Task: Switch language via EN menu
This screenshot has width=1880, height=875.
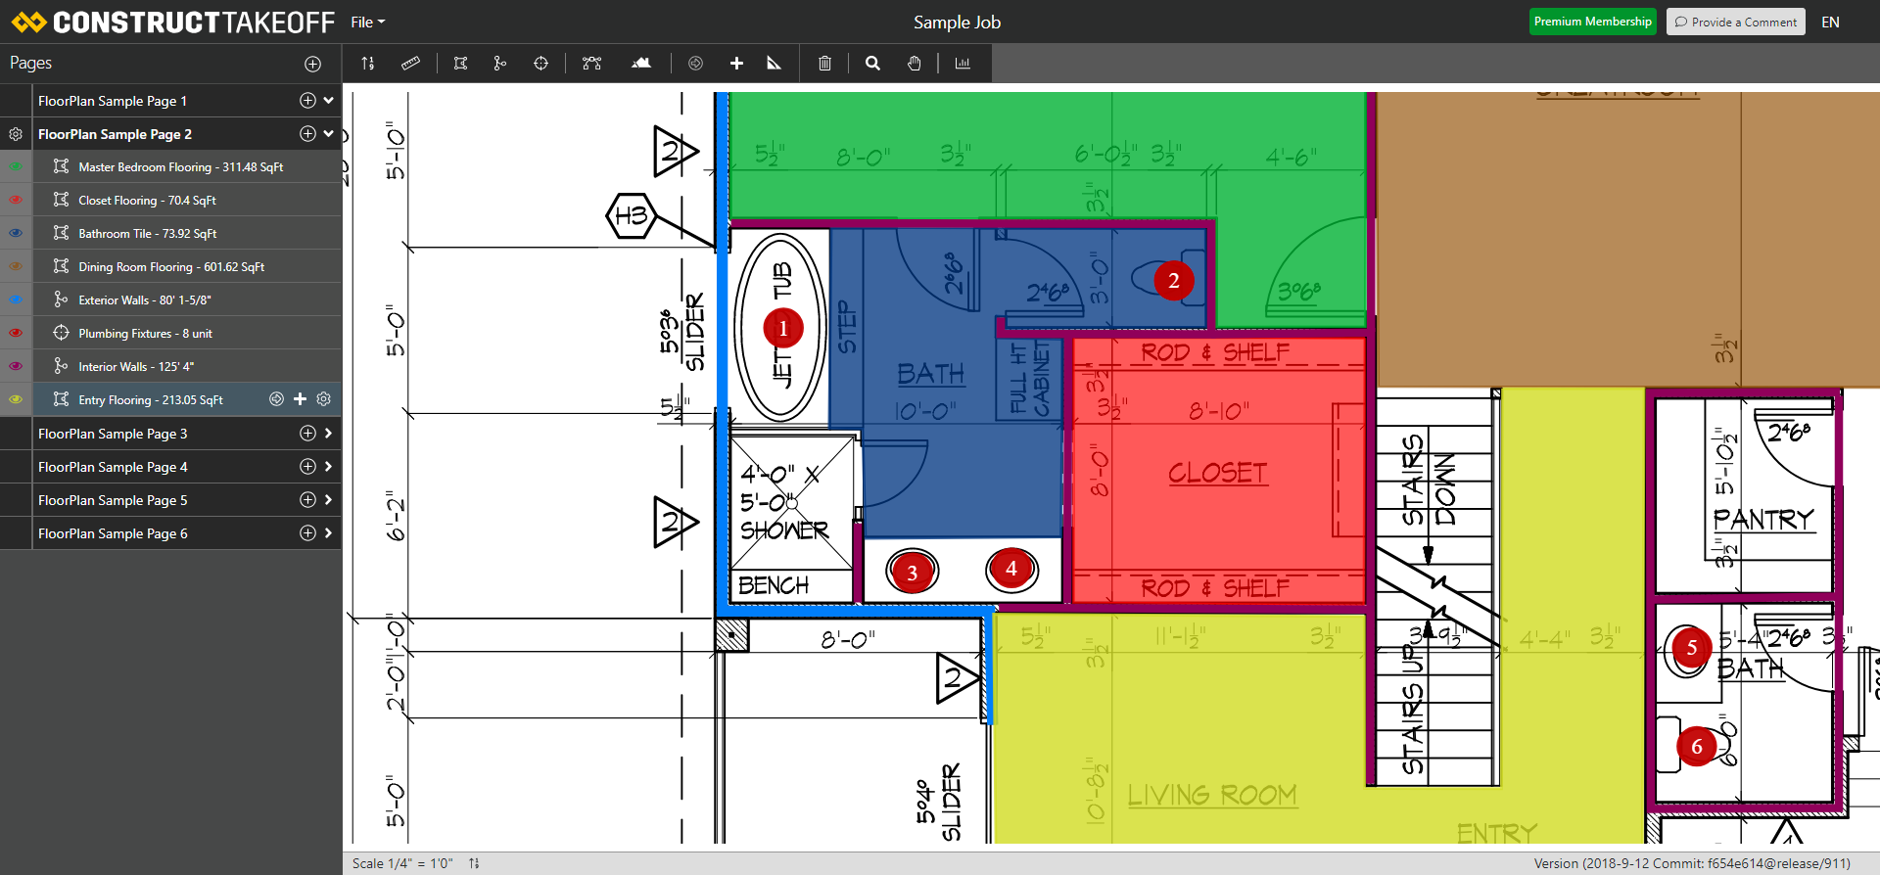Action: [1830, 22]
